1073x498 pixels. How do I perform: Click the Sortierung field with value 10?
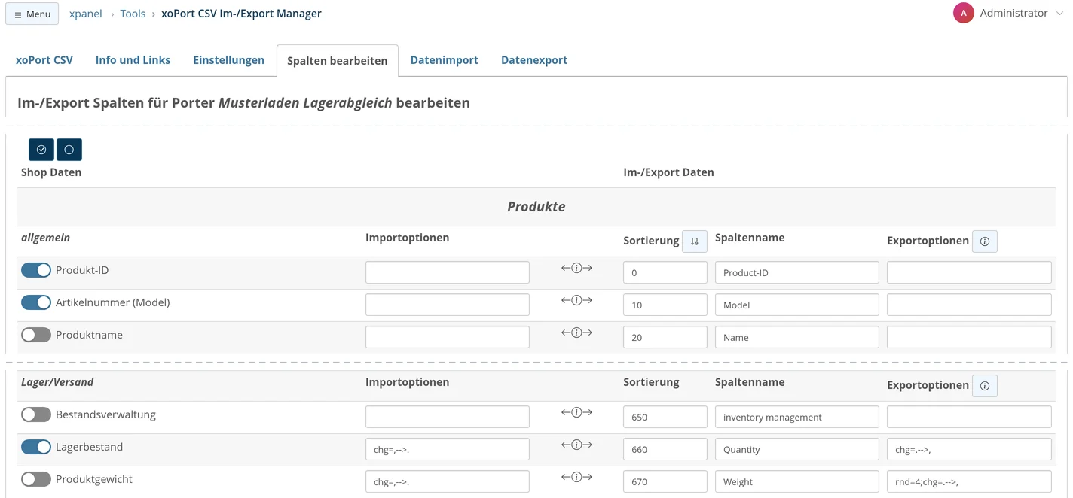665,305
